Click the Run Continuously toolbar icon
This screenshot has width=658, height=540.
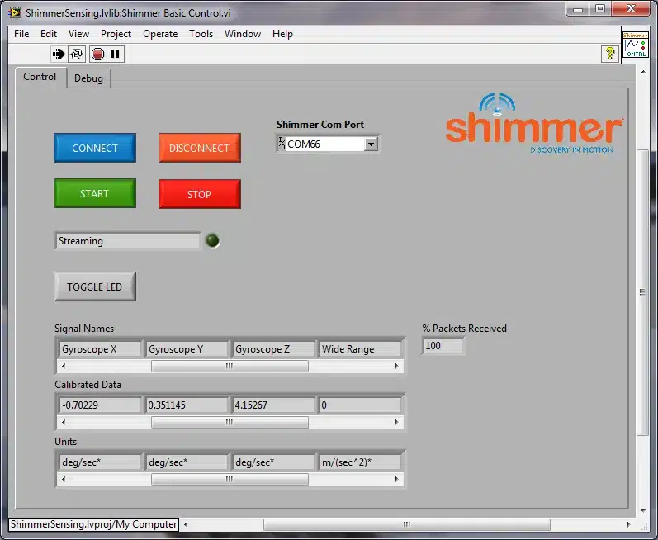(x=77, y=54)
